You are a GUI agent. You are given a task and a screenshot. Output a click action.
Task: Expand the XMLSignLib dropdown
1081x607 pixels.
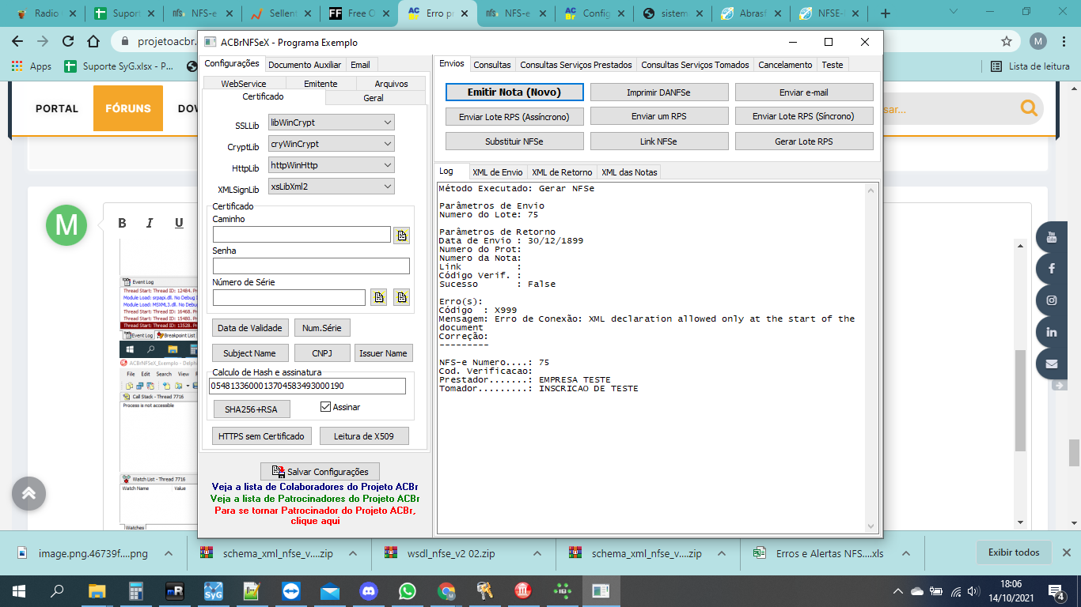click(x=387, y=187)
